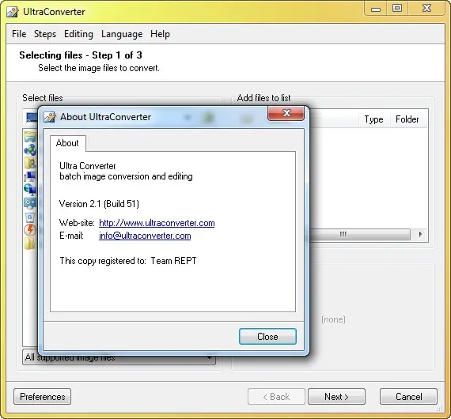Select the Recycle Bin icon in tree
The height and width of the screenshot is (419, 451).
tap(30, 217)
